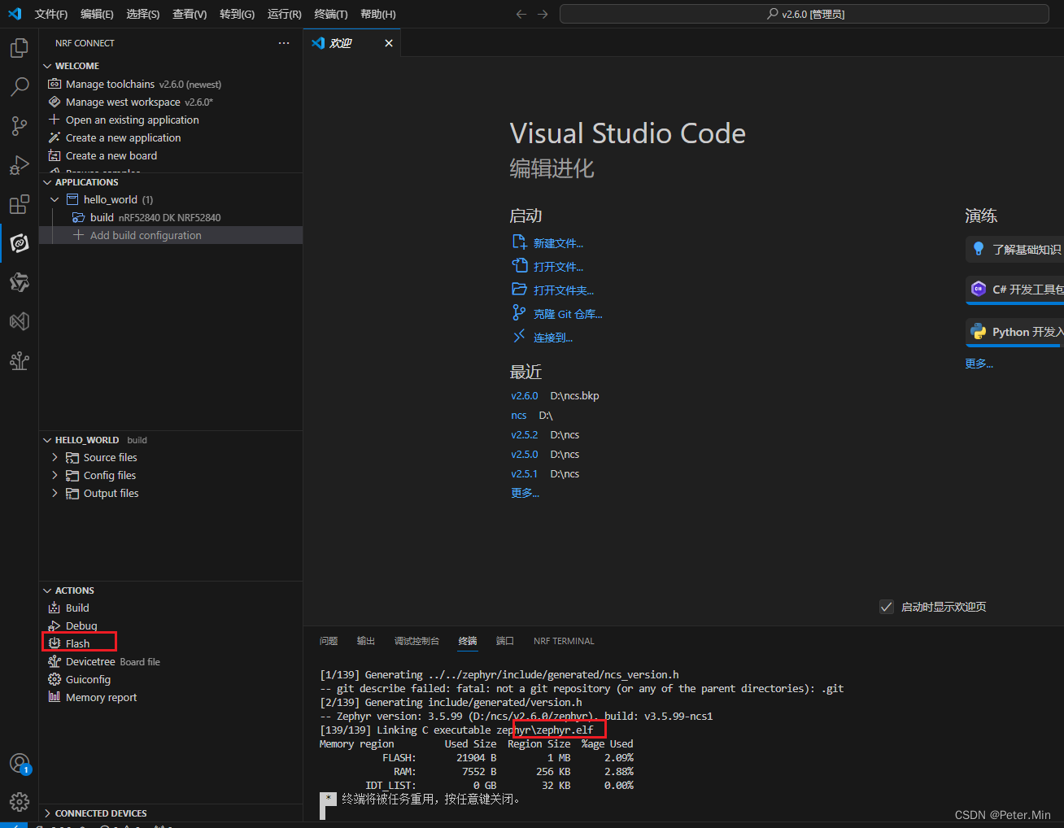Click the 新建文件... link
This screenshot has height=828, width=1064.
coord(558,243)
